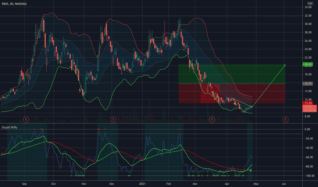The image size is (318, 187).
Task: Click the Stupid Willy indicator title
Action: click(10, 128)
